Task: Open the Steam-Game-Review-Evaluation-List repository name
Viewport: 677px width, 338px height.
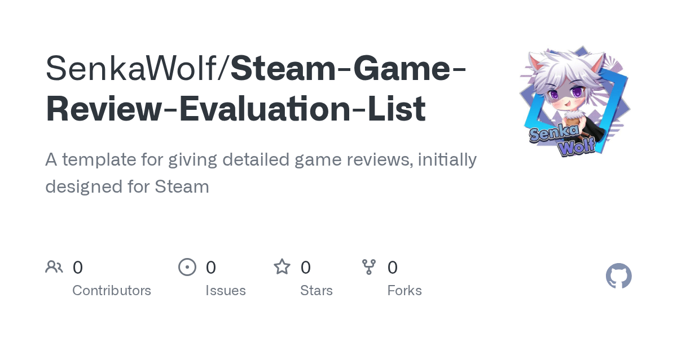Action: tap(348, 69)
